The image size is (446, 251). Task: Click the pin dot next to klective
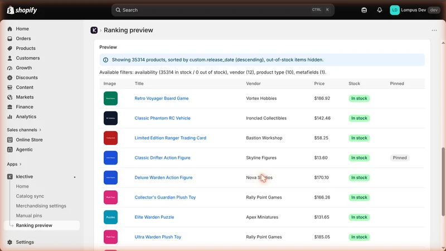coord(75,177)
